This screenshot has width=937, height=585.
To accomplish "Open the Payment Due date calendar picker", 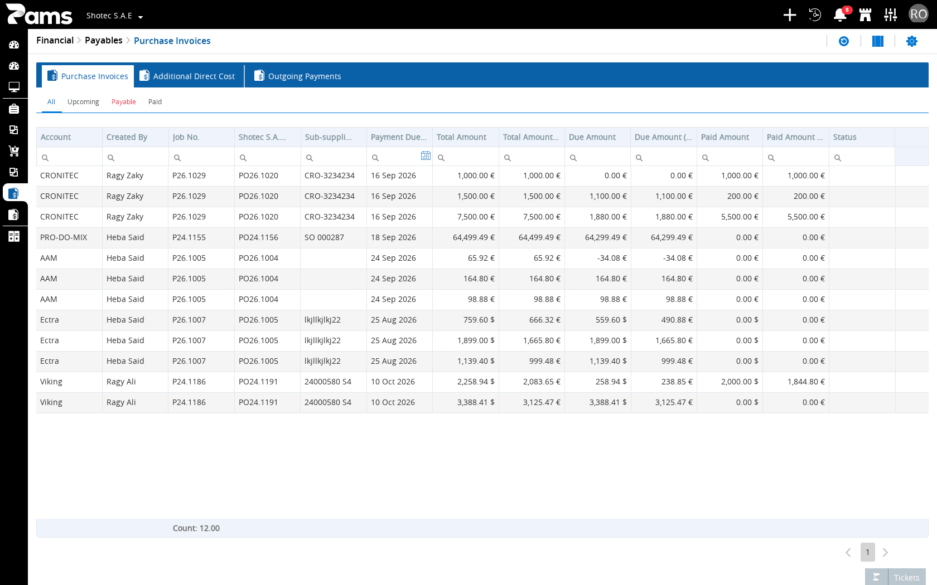I will pyautogui.click(x=426, y=156).
